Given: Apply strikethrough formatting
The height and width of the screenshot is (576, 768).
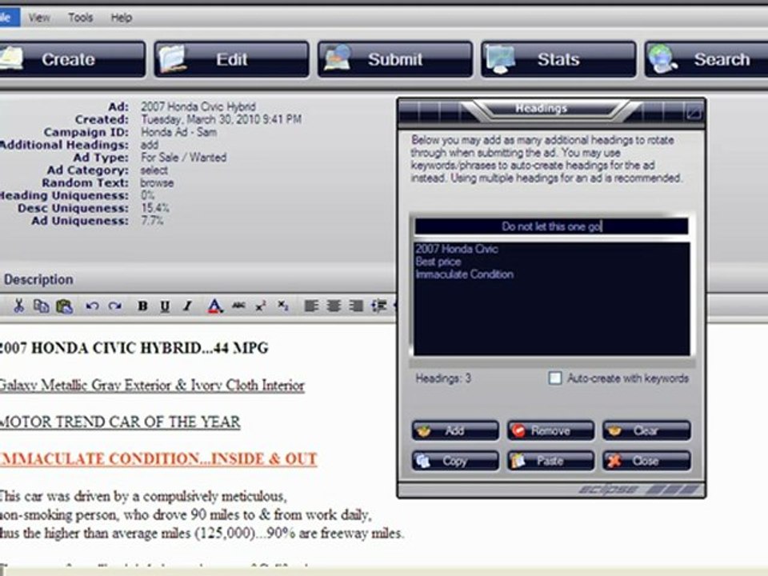Looking at the screenshot, I should tap(238, 306).
